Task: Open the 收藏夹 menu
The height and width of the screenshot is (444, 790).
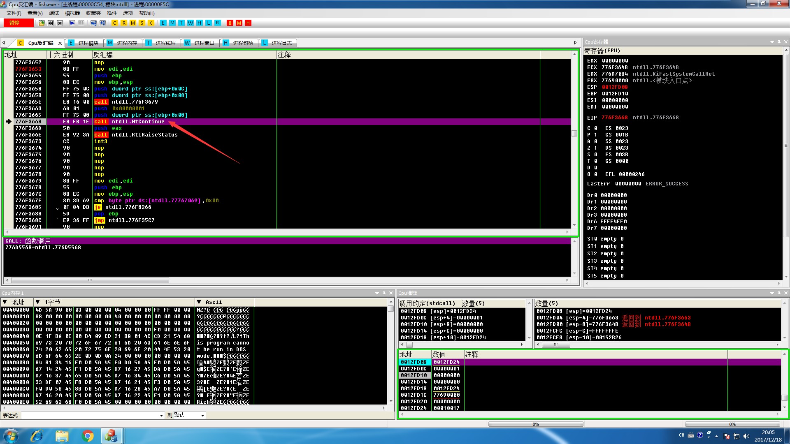Action: point(93,13)
